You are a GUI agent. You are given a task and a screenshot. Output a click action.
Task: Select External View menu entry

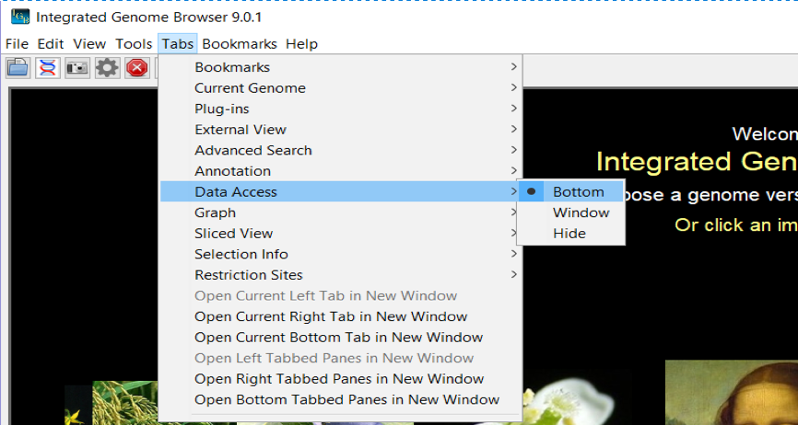[x=340, y=129]
